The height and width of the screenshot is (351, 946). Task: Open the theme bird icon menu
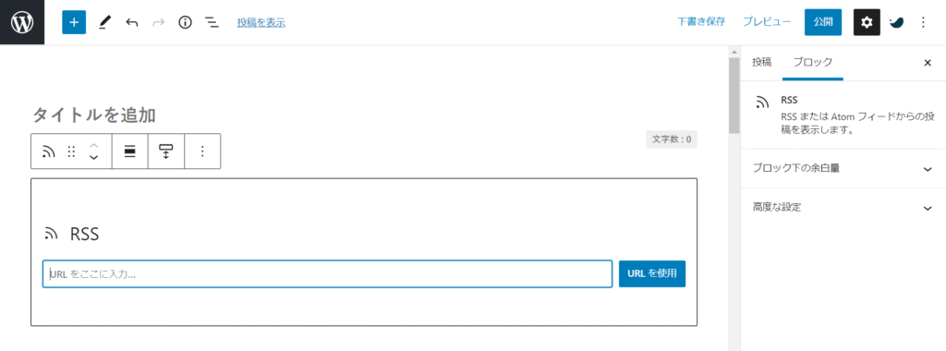pyautogui.click(x=896, y=22)
